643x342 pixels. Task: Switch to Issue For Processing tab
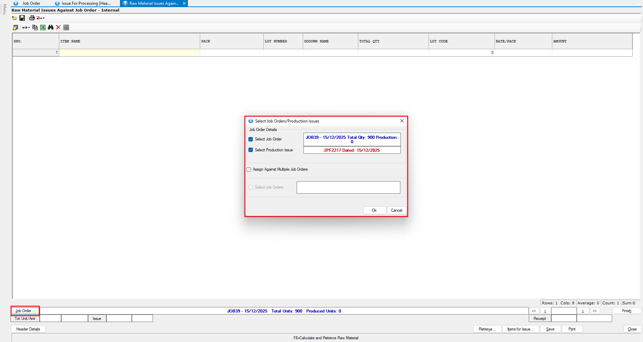(x=86, y=3)
